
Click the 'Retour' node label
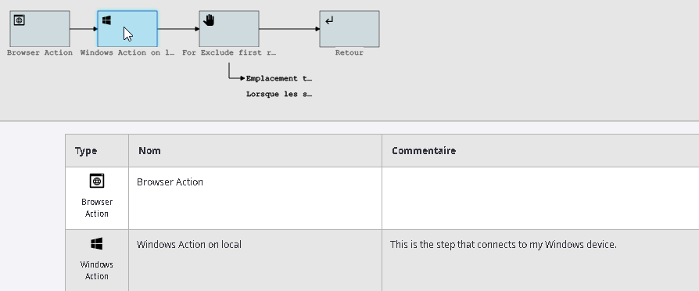349,52
